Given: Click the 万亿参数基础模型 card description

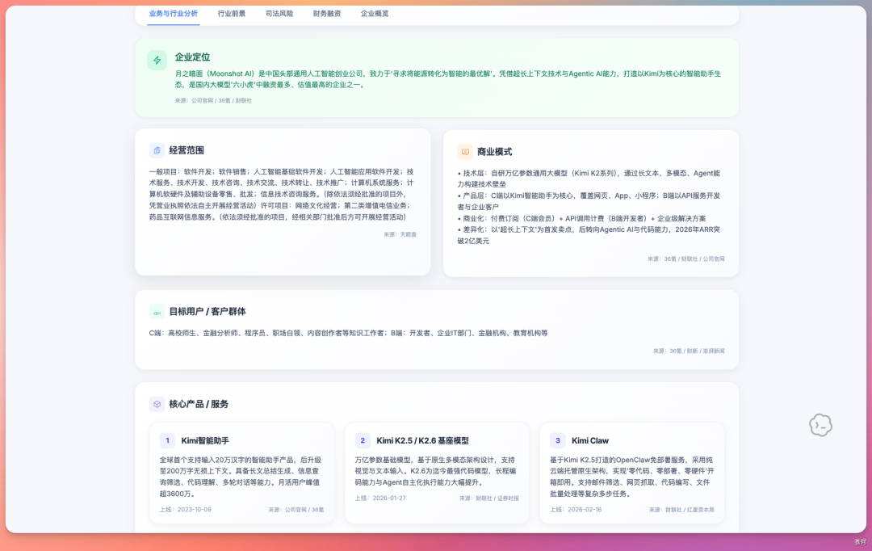Looking at the screenshot, I should point(435,471).
